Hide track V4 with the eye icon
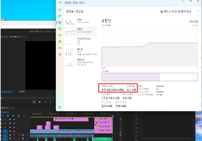Image resolution: width=202 pixels, height=141 pixels. [14, 120]
